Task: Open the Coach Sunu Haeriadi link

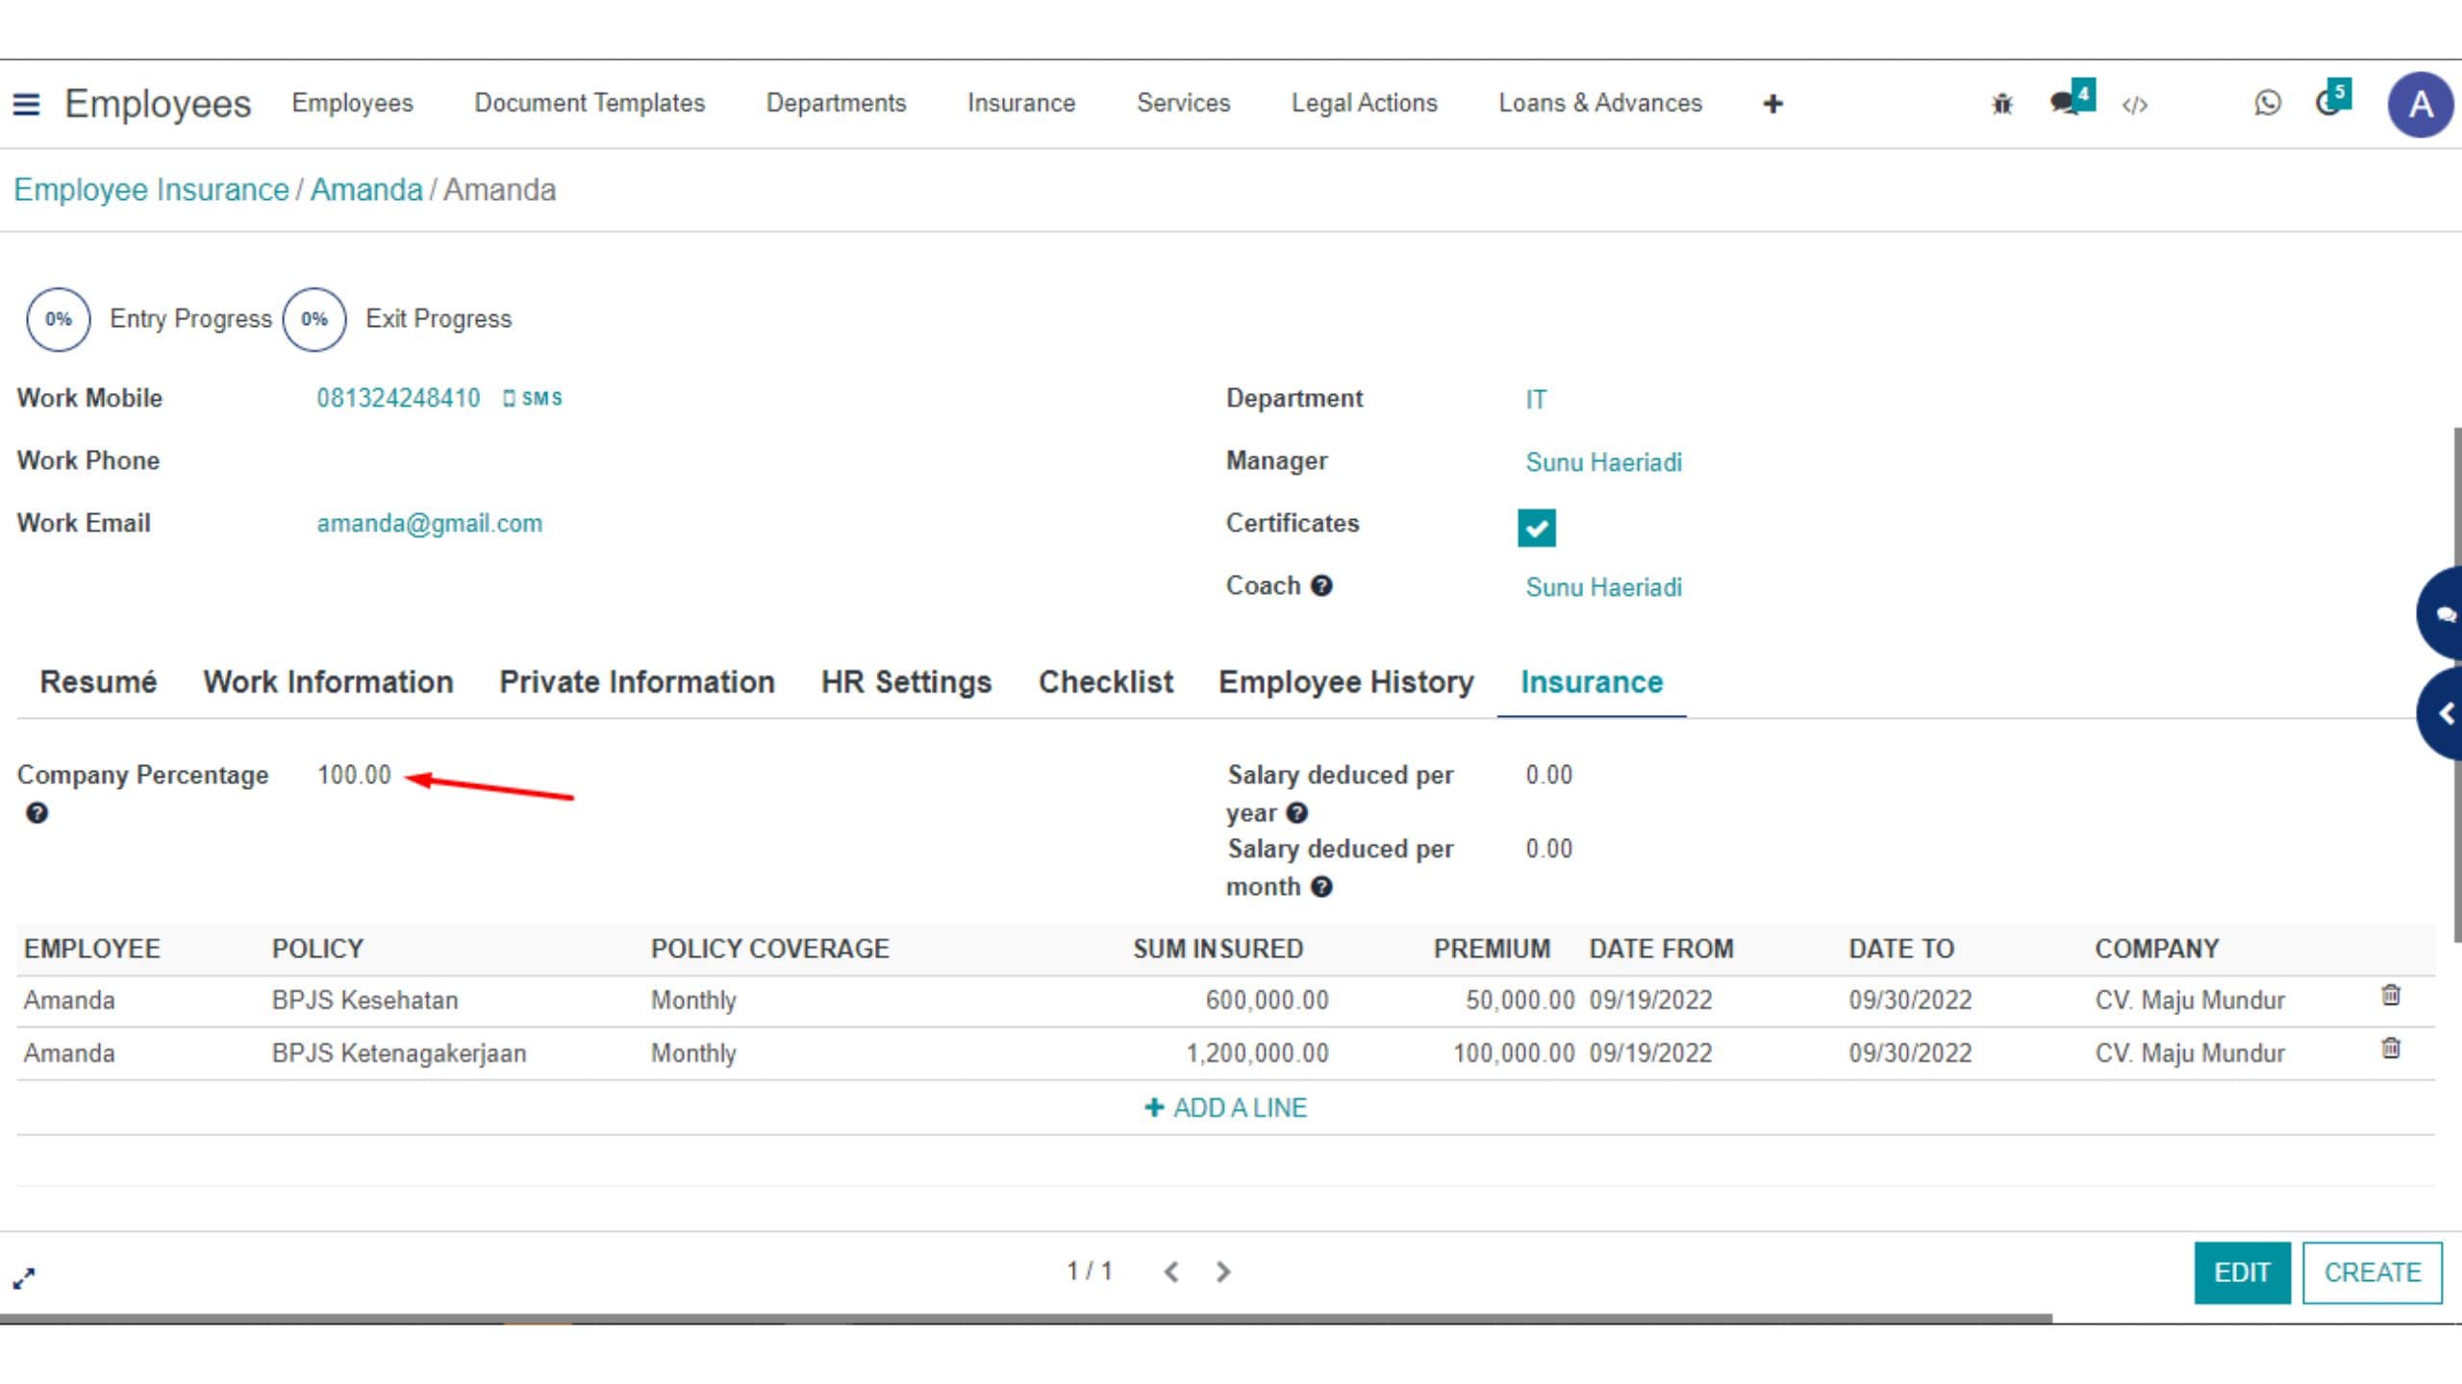Action: (x=1603, y=587)
